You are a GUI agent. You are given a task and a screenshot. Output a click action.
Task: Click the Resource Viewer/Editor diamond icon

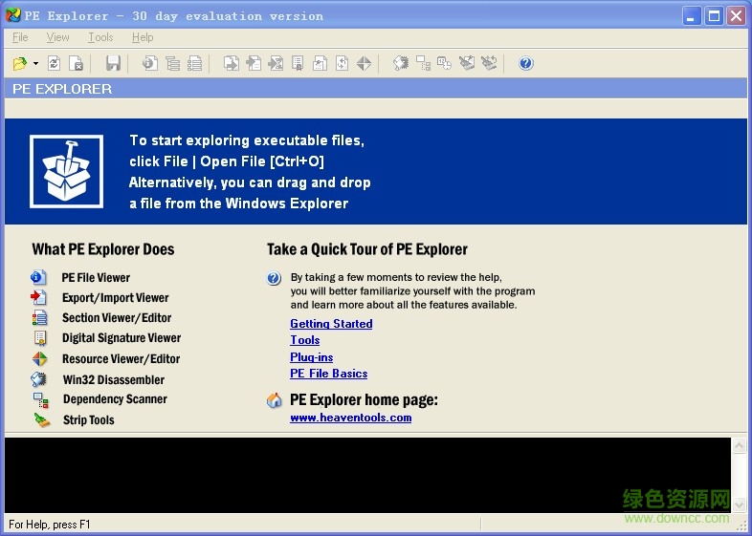[x=39, y=359]
